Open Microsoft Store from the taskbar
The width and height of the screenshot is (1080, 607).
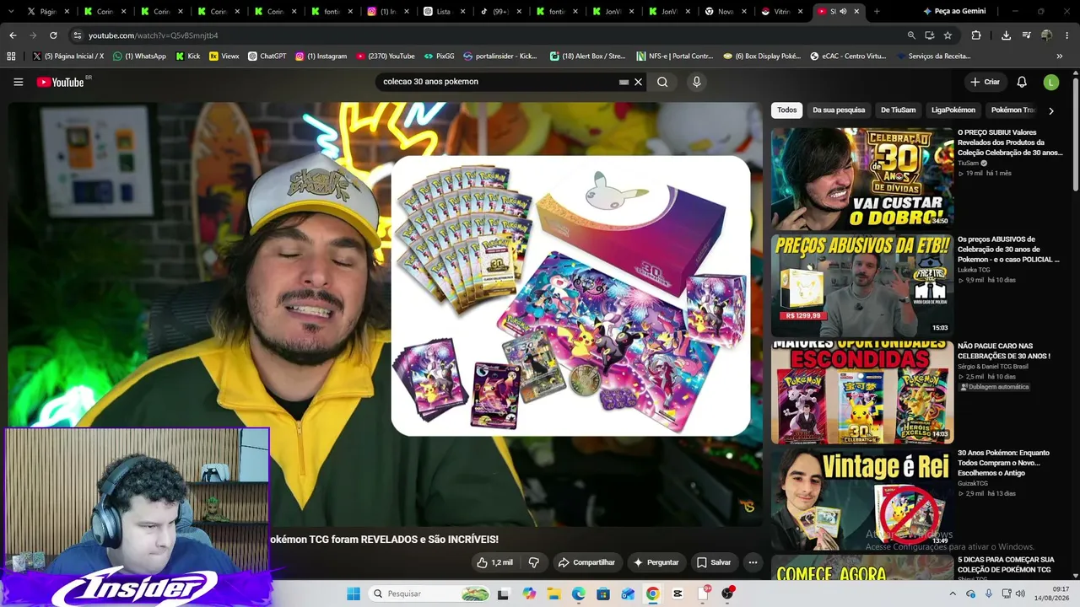click(x=603, y=594)
